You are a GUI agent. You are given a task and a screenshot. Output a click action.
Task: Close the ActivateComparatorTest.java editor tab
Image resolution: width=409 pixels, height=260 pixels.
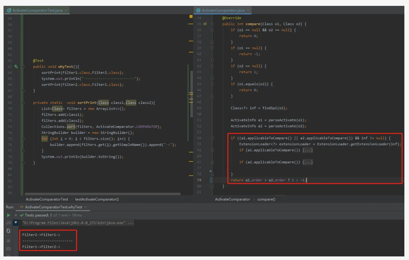click(66, 10)
